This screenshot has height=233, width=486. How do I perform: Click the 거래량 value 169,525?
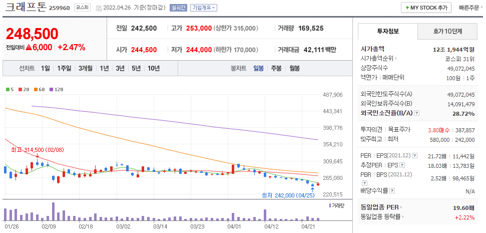point(311,29)
